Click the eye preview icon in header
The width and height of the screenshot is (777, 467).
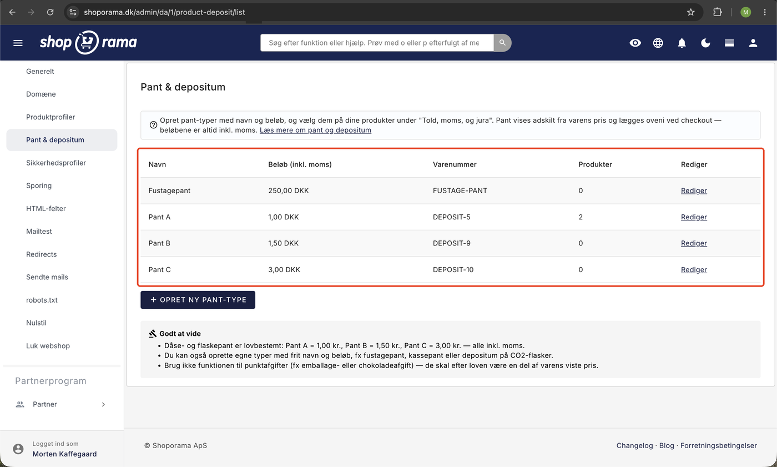(635, 43)
